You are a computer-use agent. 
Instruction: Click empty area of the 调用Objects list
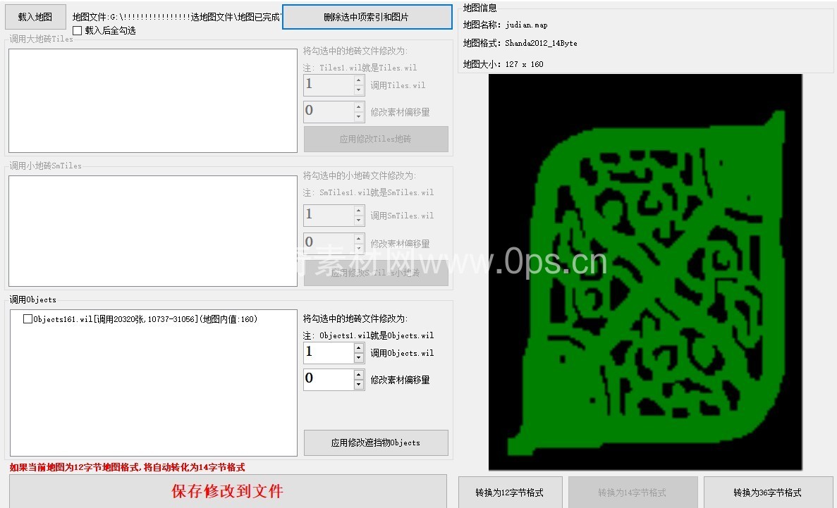tap(152, 395)
